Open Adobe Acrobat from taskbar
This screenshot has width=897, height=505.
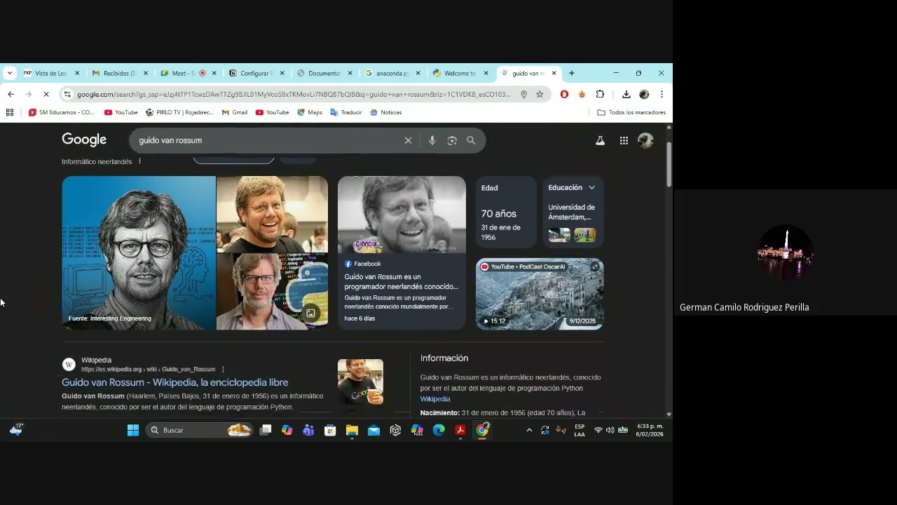tap(460, 430)
